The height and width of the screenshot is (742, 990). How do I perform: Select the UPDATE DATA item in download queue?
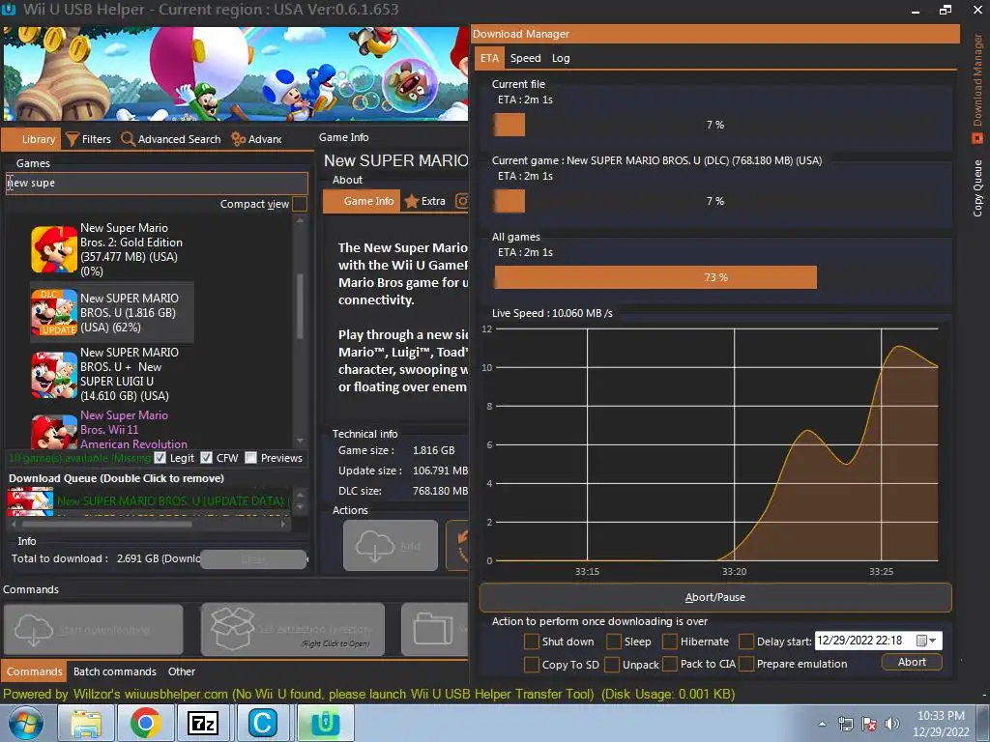coord(150,501)
